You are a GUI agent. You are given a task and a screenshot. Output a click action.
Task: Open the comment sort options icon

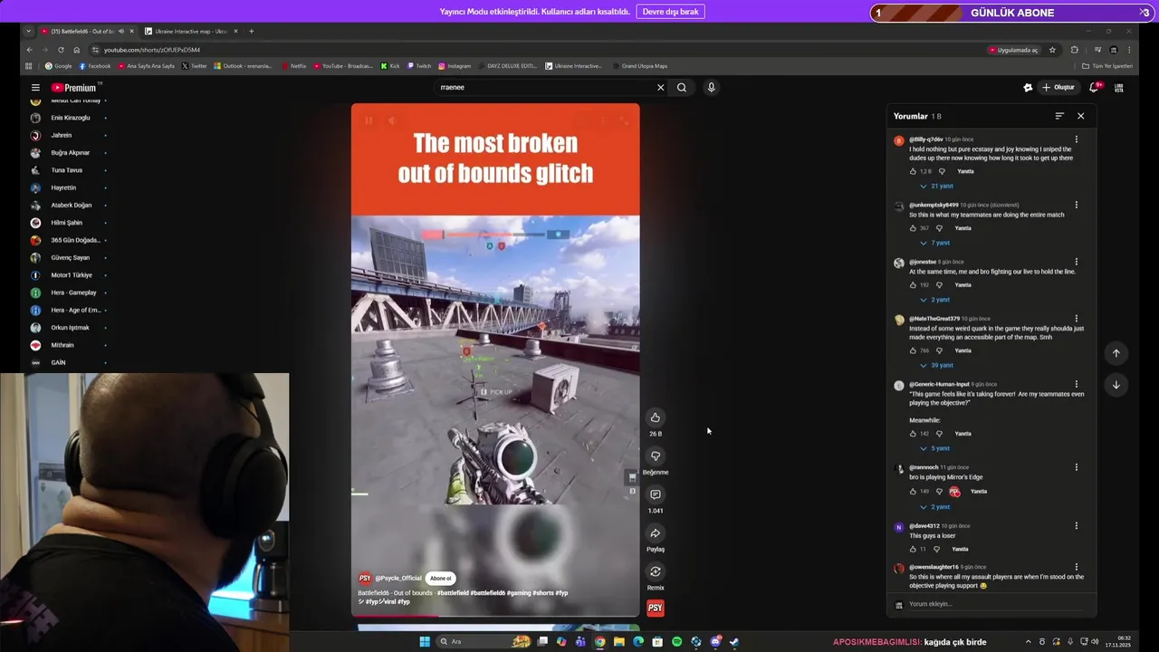(x=1059, y=116)
